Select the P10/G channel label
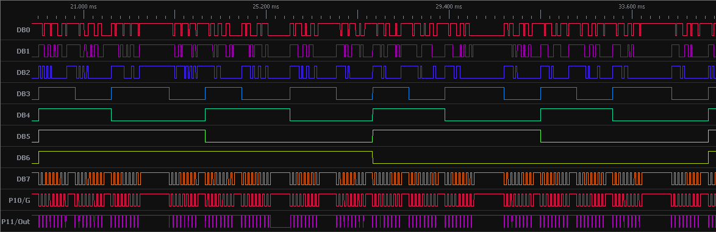This screenshot has width=716, height=232. 20,200
